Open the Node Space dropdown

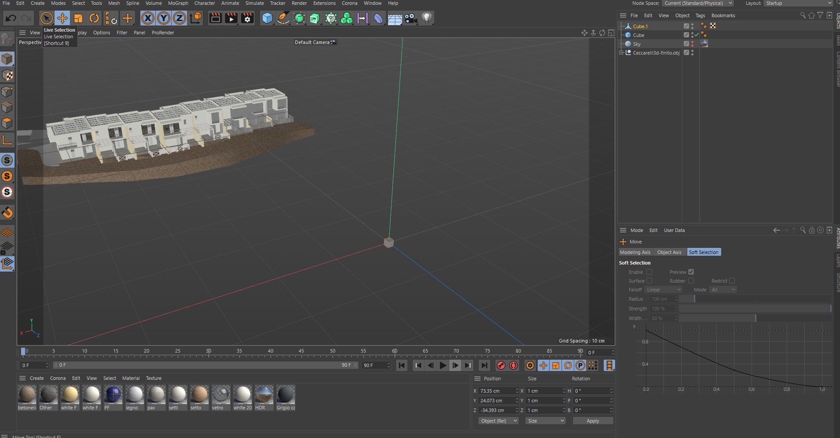click(697, 3)
